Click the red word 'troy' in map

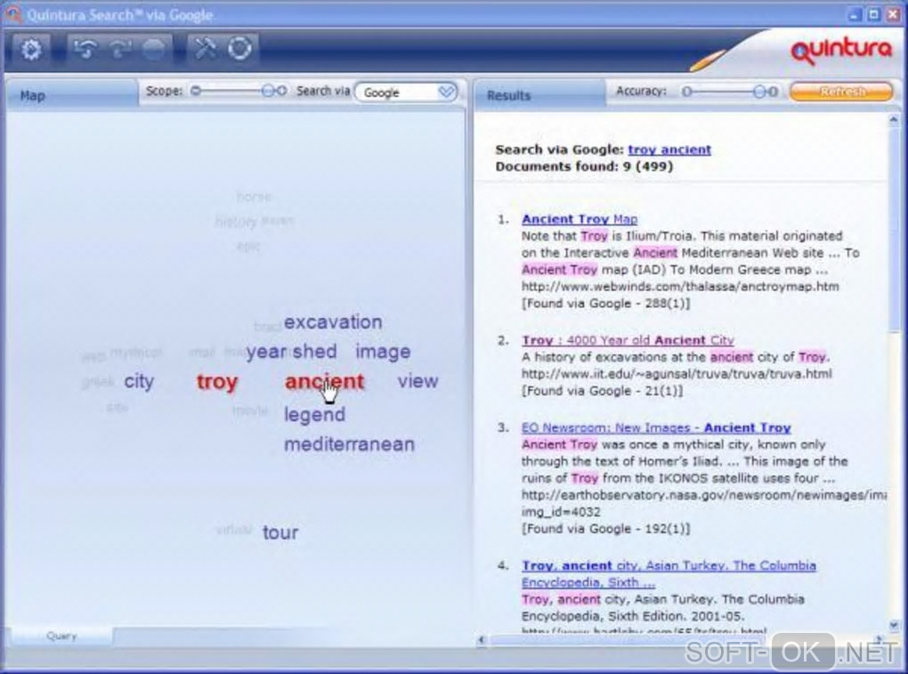[x=217, y=382]
